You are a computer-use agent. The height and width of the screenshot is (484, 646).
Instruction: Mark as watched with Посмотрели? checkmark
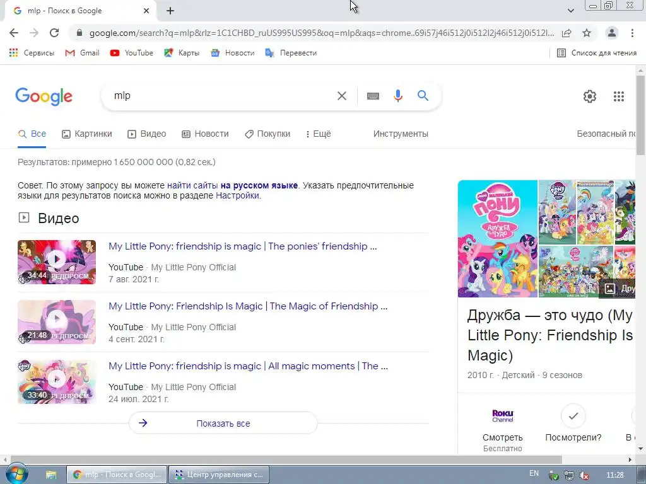point(573,416)
